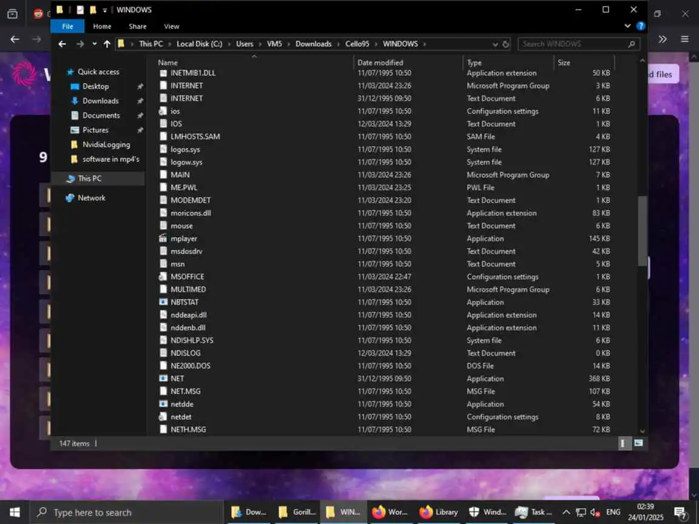This screenshot has width=699, height=524.
Task: Refresh the WINDOWS folder view
Action: (x=505, y=44)
